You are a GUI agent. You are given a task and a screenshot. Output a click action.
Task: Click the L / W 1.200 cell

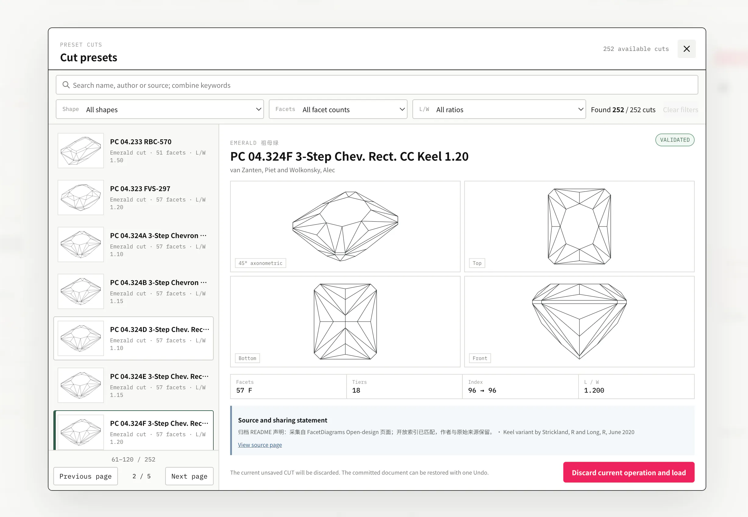636,387
